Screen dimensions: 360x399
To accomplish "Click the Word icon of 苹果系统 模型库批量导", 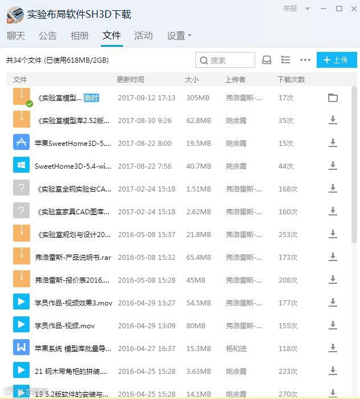I will point(21,347).
